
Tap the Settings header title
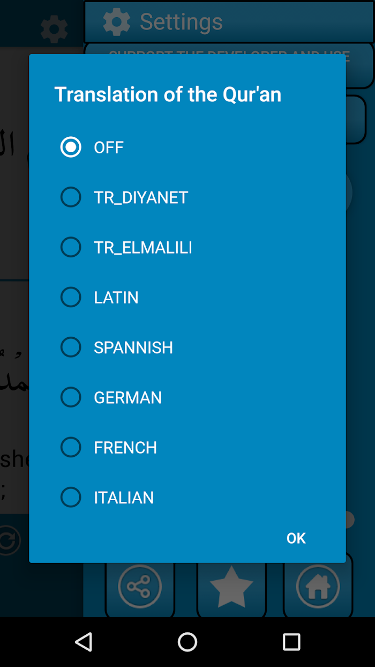(x=181, y=21)
